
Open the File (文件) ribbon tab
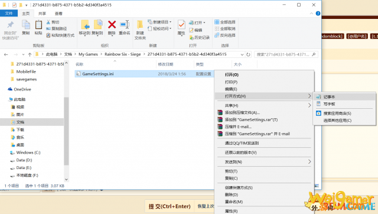pos(9,13)
